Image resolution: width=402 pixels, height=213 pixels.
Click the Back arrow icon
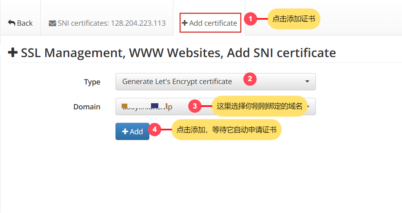coord(11,23)
